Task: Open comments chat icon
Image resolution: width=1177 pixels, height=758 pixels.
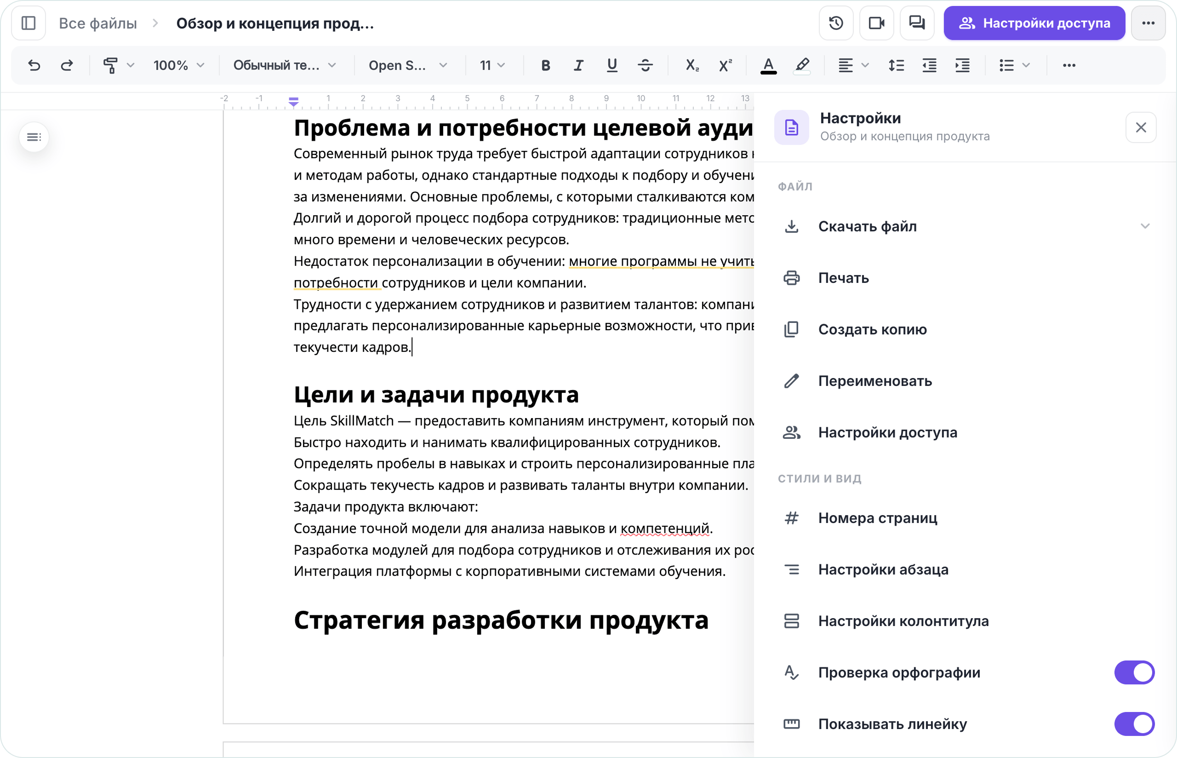Action: tap(917, 23)
